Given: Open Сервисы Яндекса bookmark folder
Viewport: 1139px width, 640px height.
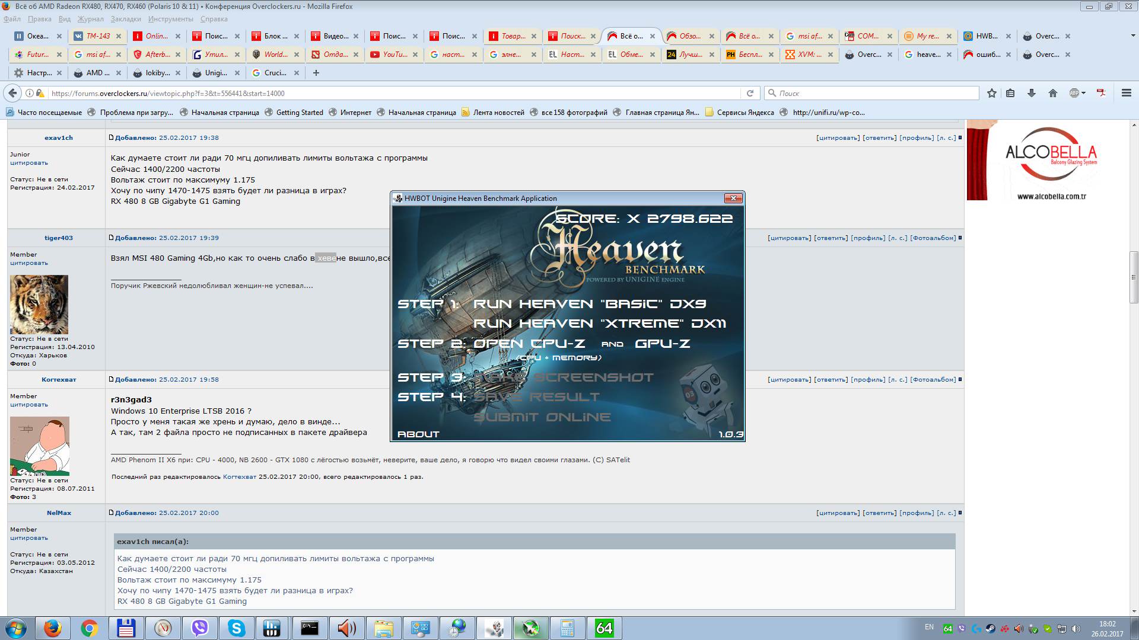Looking at the screenshot, I should pyautogui.click(x=740, y=112).
